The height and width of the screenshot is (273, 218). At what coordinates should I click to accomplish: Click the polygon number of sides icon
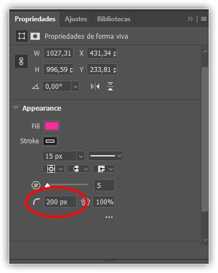point(36,185)
